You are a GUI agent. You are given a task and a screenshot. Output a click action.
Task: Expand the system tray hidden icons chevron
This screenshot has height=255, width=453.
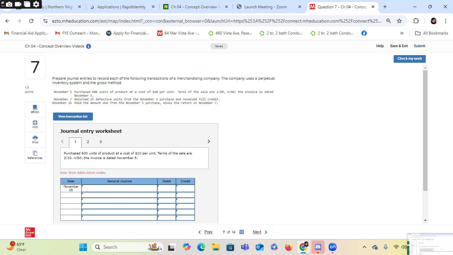tap(364, 247)
